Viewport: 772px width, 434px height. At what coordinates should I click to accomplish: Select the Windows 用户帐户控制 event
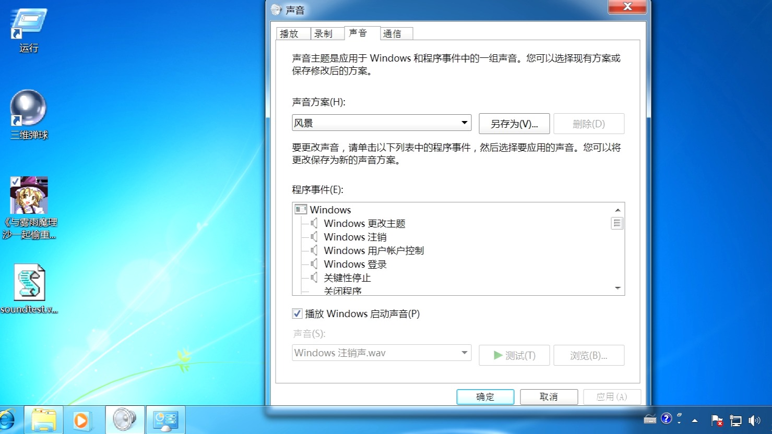tap(374, 250)
